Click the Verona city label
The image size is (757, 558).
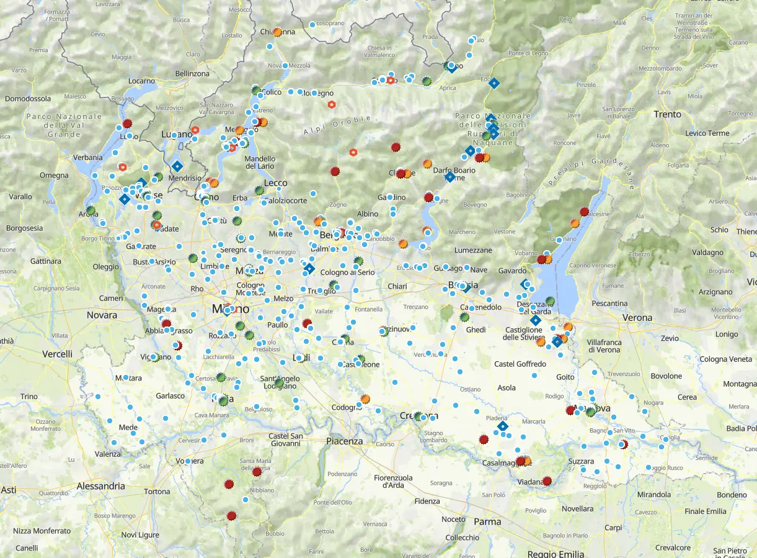pos(637,318)
